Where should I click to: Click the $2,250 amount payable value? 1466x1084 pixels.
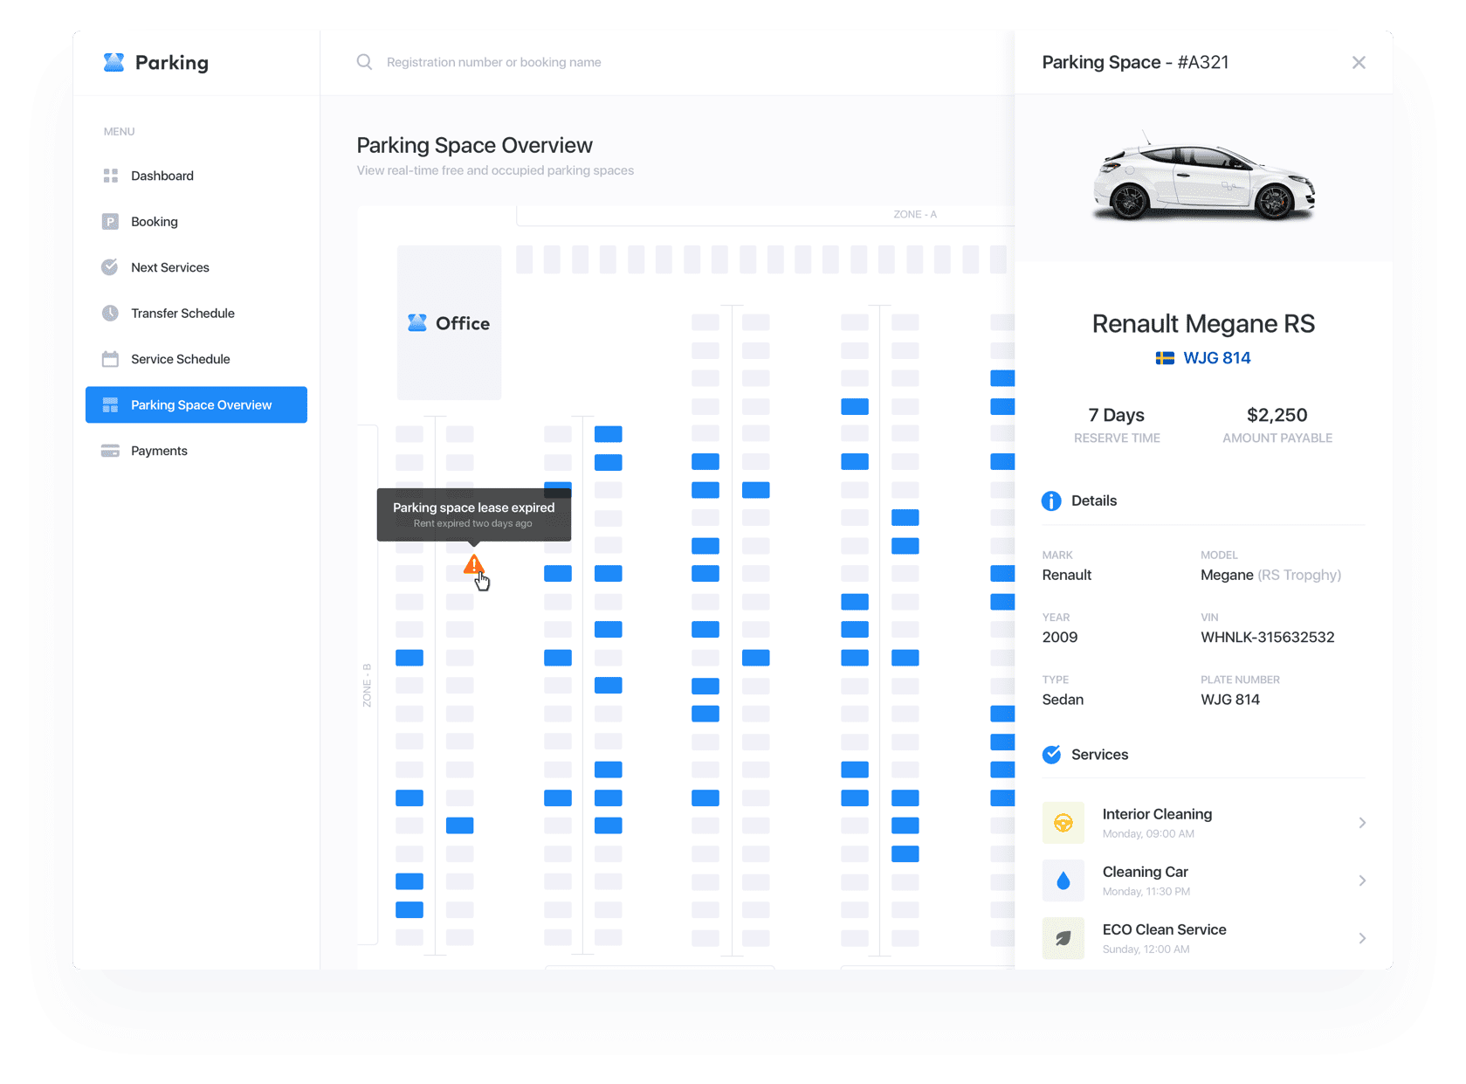1277,415
